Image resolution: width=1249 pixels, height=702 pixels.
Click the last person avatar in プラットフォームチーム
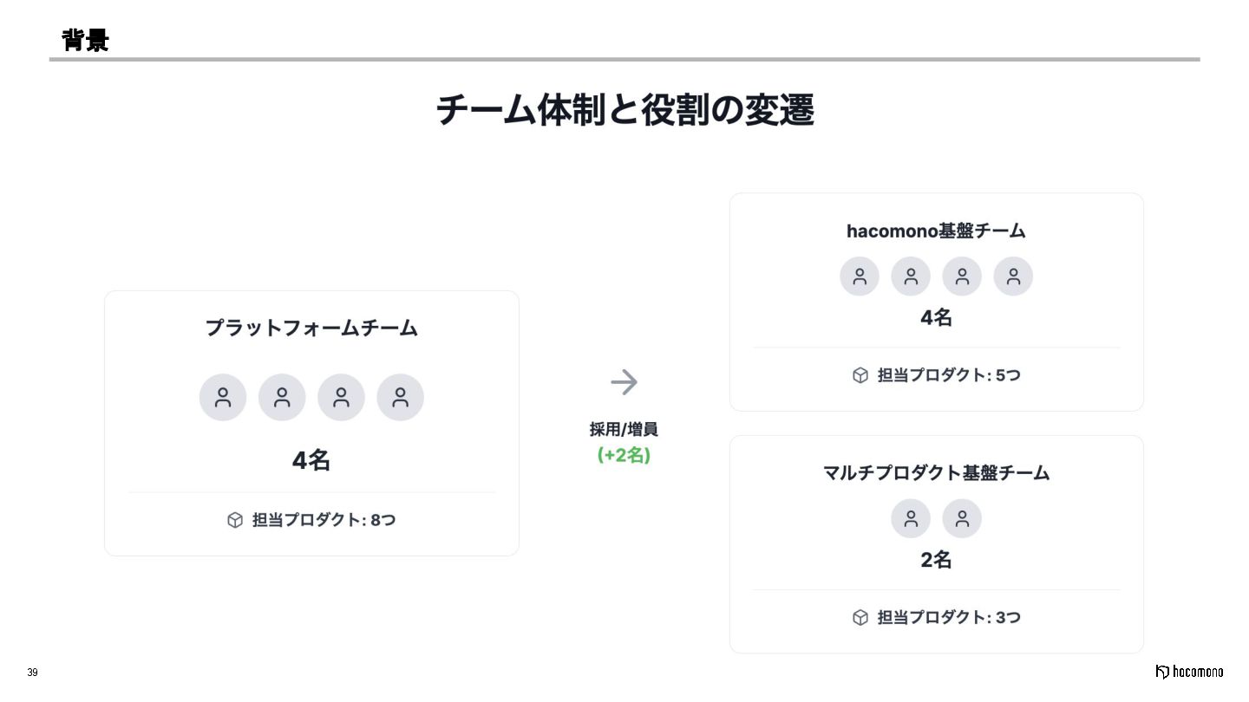(x=400, y=398)
